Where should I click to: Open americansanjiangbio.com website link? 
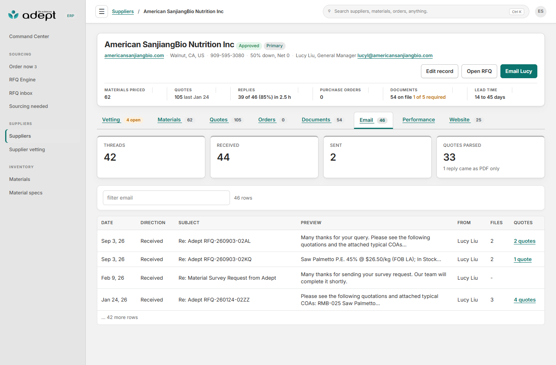coord(134,56)
